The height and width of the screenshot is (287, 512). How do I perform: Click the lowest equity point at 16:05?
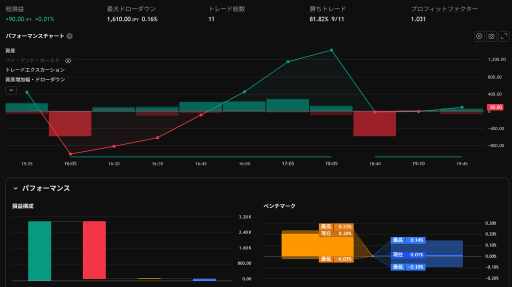pyautogui.click(x=70, y=154)
